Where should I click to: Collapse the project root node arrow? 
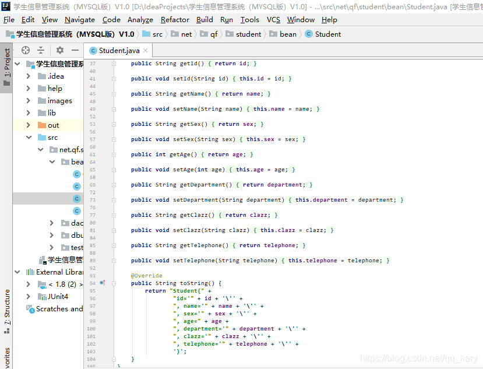(x=17, y=64)
